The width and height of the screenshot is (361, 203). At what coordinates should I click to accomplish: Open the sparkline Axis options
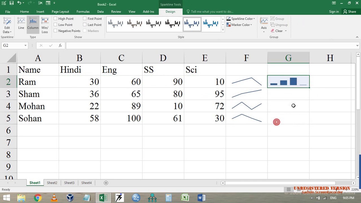[x=264, y=25]
